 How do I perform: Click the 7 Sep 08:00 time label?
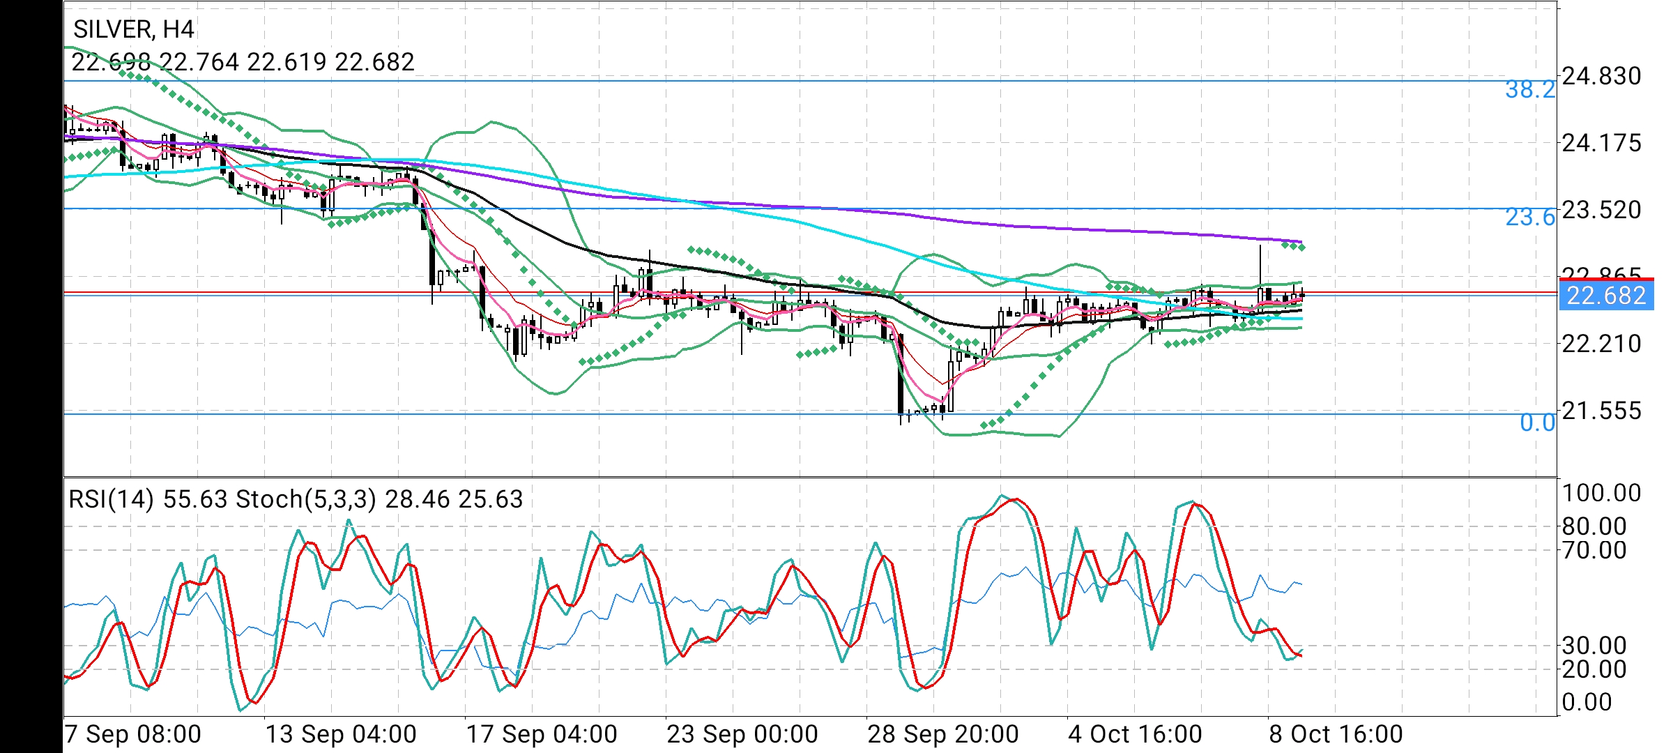coord(132,734)
